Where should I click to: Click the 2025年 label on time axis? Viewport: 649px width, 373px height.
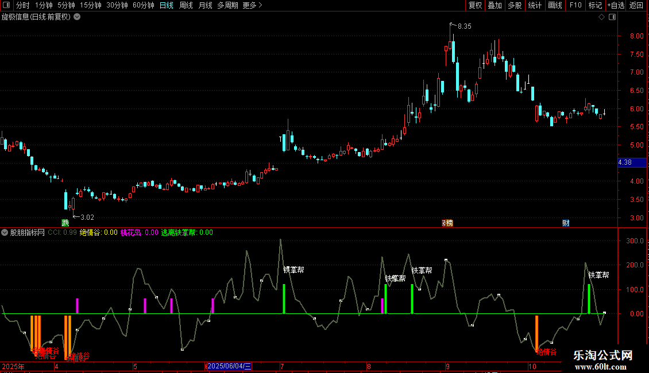coord(13,366)
